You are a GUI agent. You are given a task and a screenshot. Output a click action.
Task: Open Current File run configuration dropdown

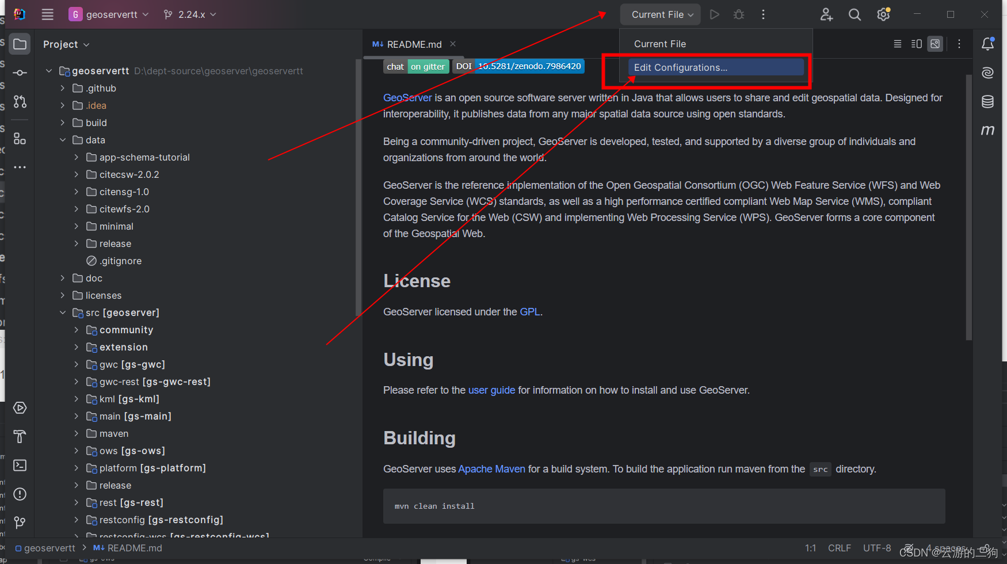tap(661, 14)
